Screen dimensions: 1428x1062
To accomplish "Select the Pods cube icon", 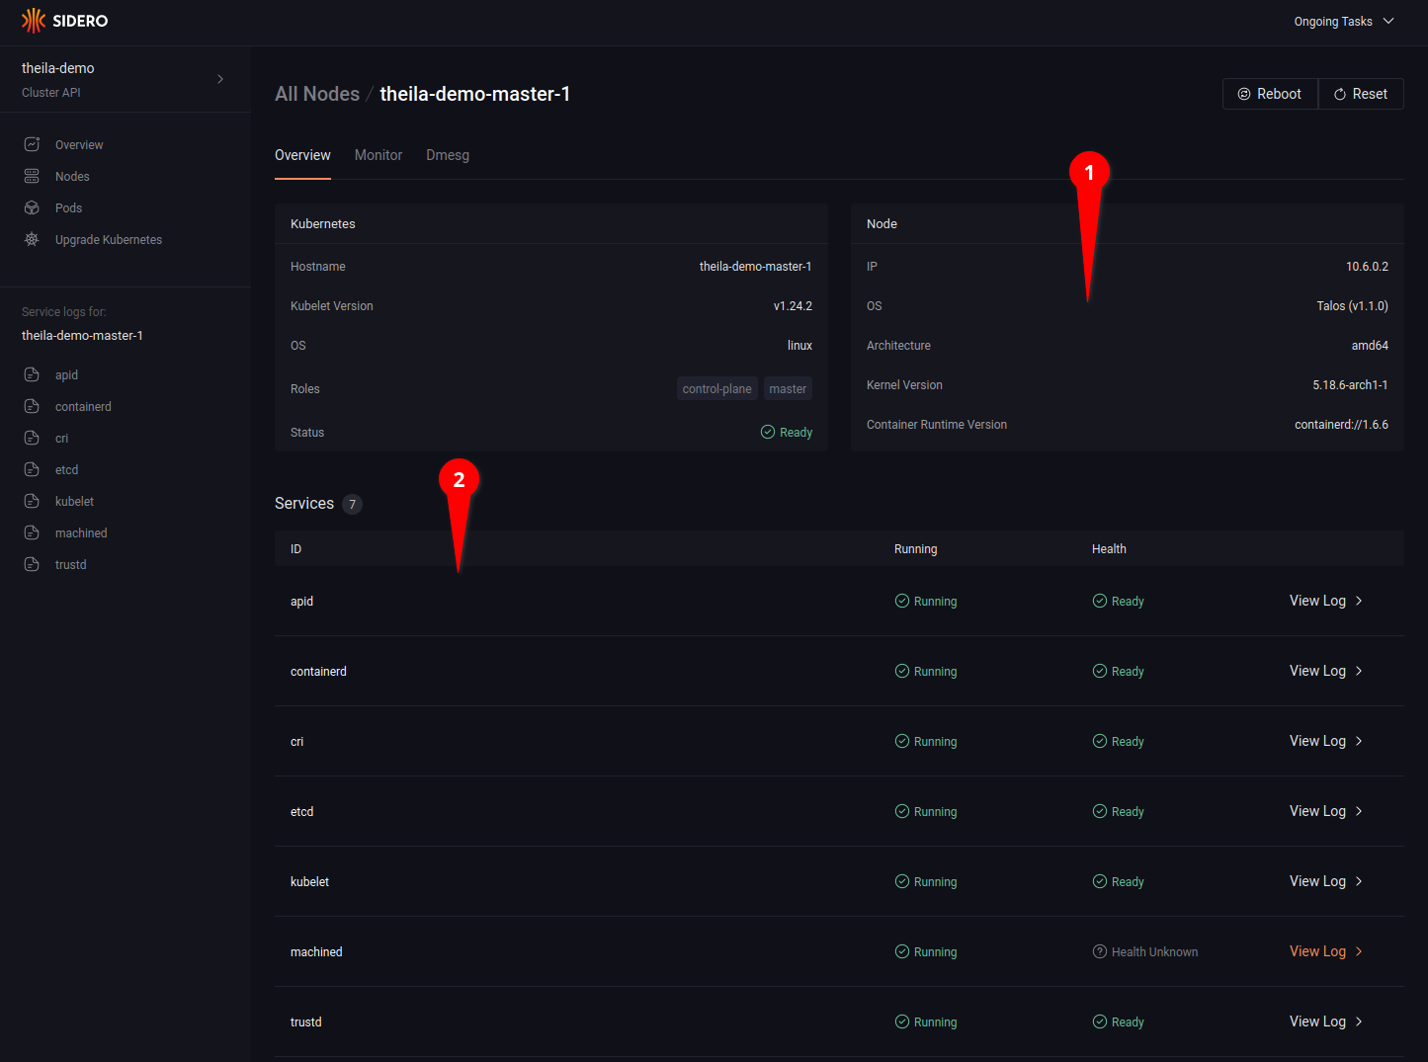I will pos(32,208).
